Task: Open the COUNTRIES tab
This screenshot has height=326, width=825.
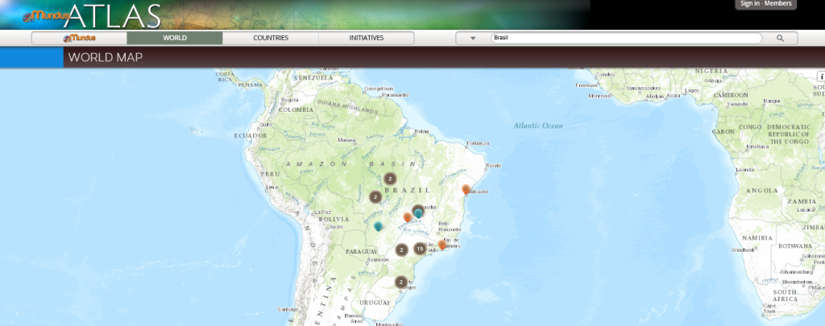Action: pyautogui.click(x=271, y=38)
